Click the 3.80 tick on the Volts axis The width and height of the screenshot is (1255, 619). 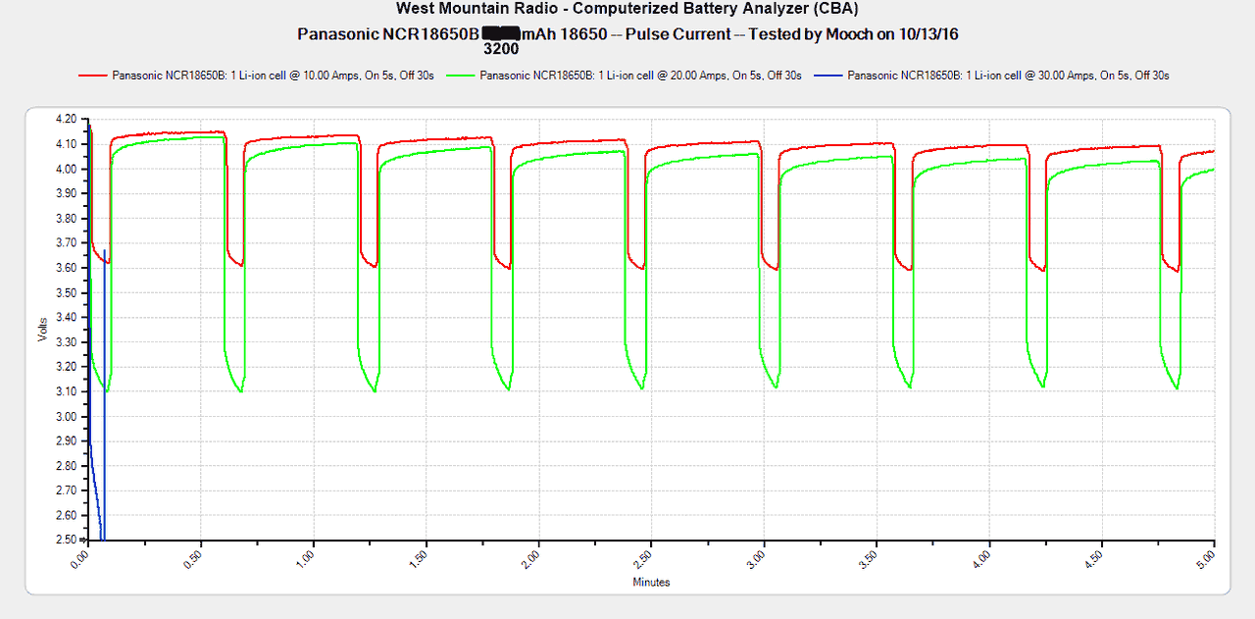(x=66, y=218)
